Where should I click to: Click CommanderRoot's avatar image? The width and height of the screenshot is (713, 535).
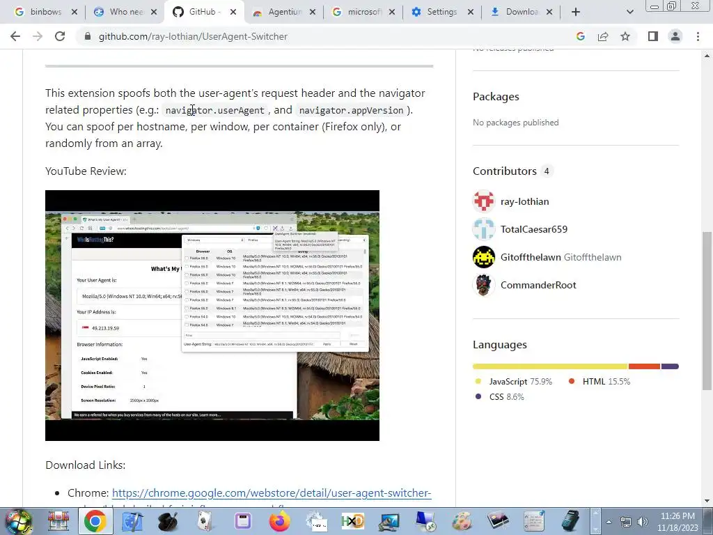pos(484,285)
